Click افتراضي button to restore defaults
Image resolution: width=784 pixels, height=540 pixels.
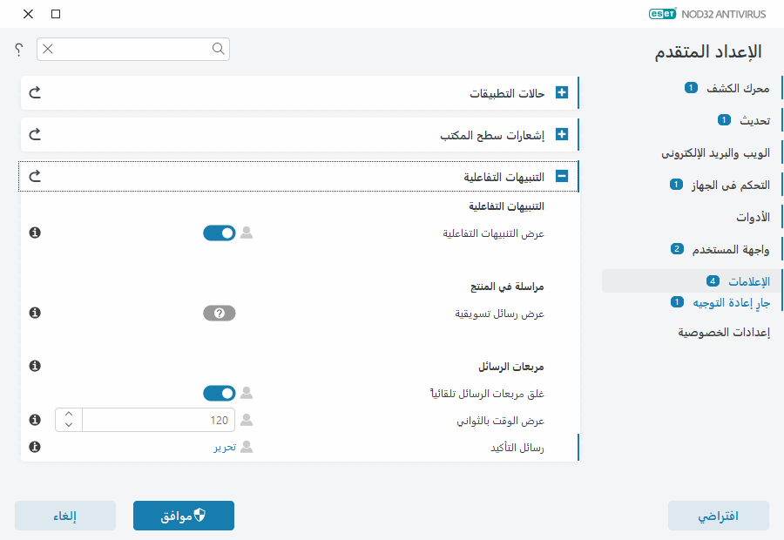pyautogui.click(x=719, y=516)
